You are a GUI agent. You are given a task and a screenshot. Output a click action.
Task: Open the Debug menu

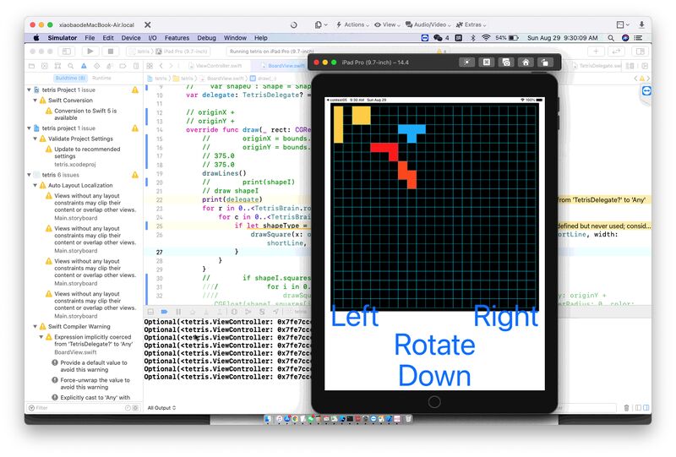(206, 38)
